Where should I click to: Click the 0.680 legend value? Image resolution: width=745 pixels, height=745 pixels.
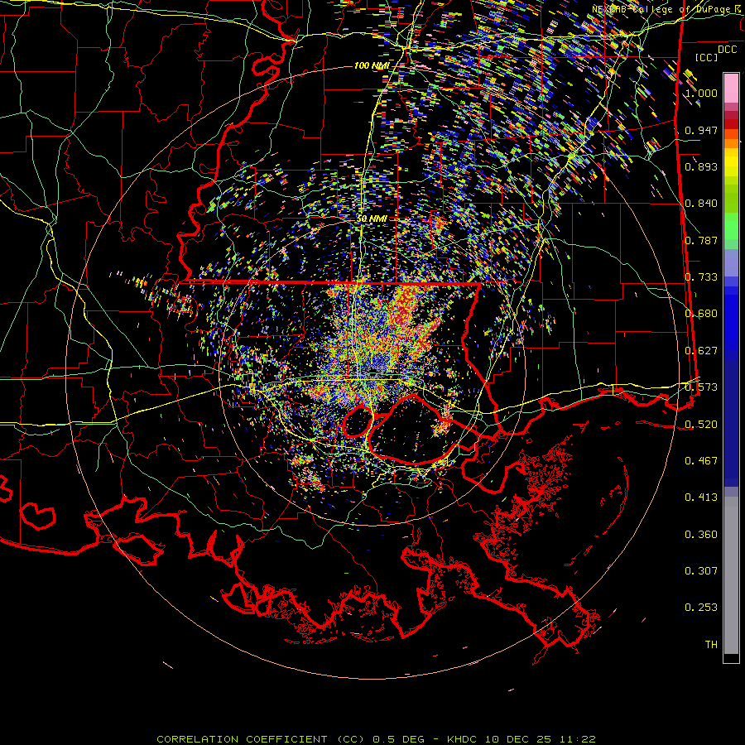coord(701,314)
